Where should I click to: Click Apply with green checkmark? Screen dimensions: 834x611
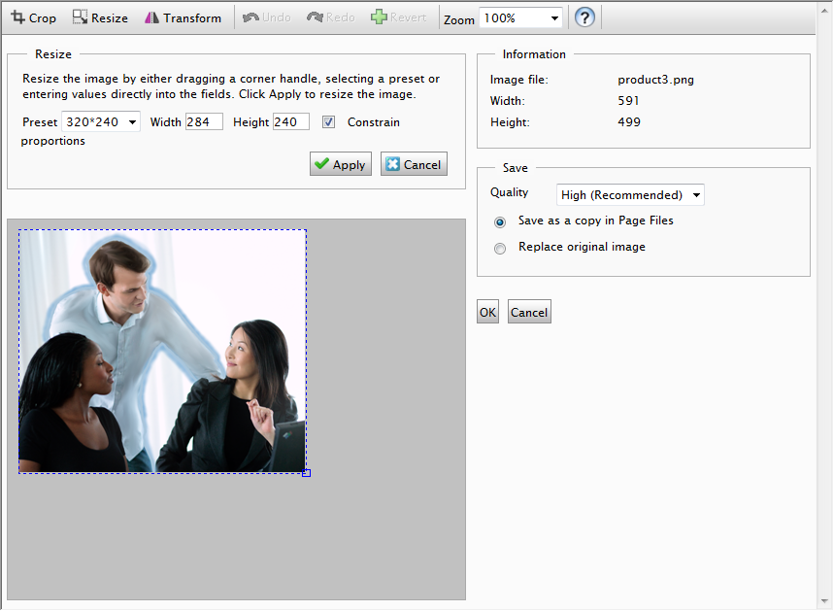click(x=341, y=164)
